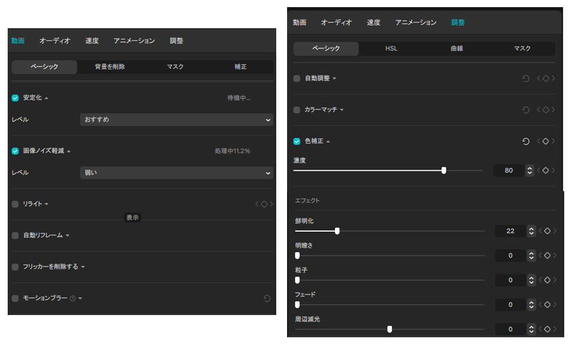
Task: Click the 濃度 slider handle
Action: tap(444, 170)
